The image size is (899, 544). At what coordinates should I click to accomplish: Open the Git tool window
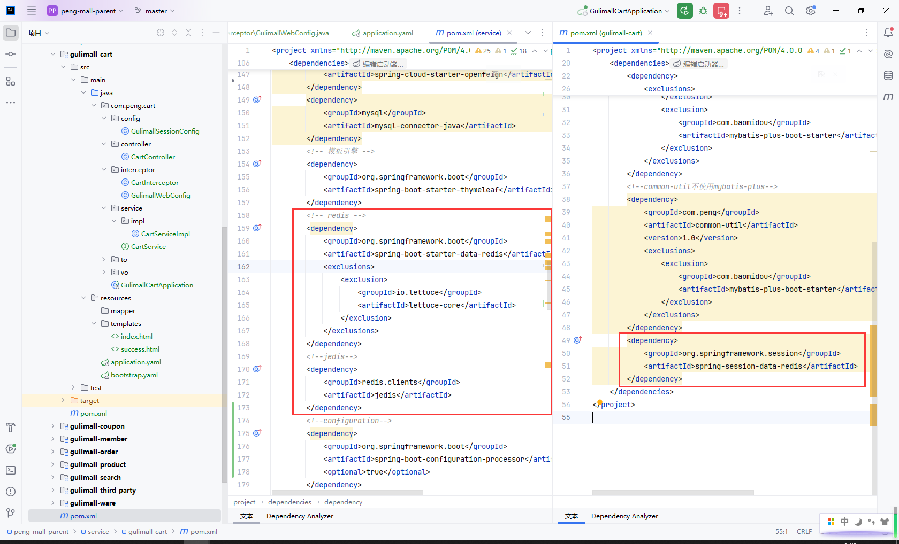pos(11,513)
